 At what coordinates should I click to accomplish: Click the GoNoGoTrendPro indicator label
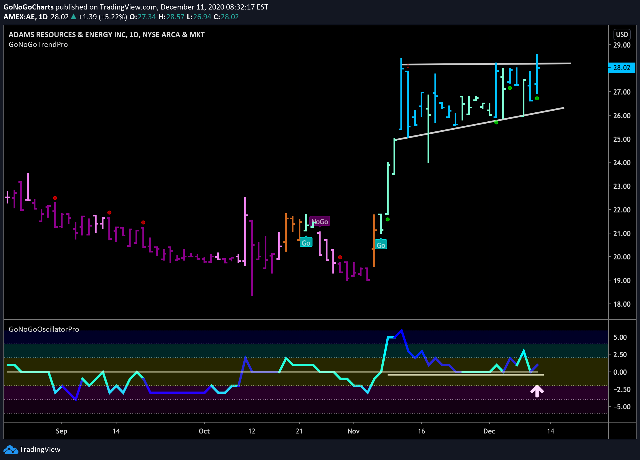38,45
